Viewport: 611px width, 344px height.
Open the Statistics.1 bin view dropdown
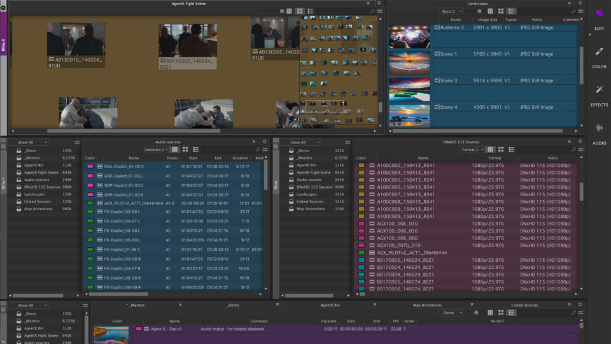point(156,150)
